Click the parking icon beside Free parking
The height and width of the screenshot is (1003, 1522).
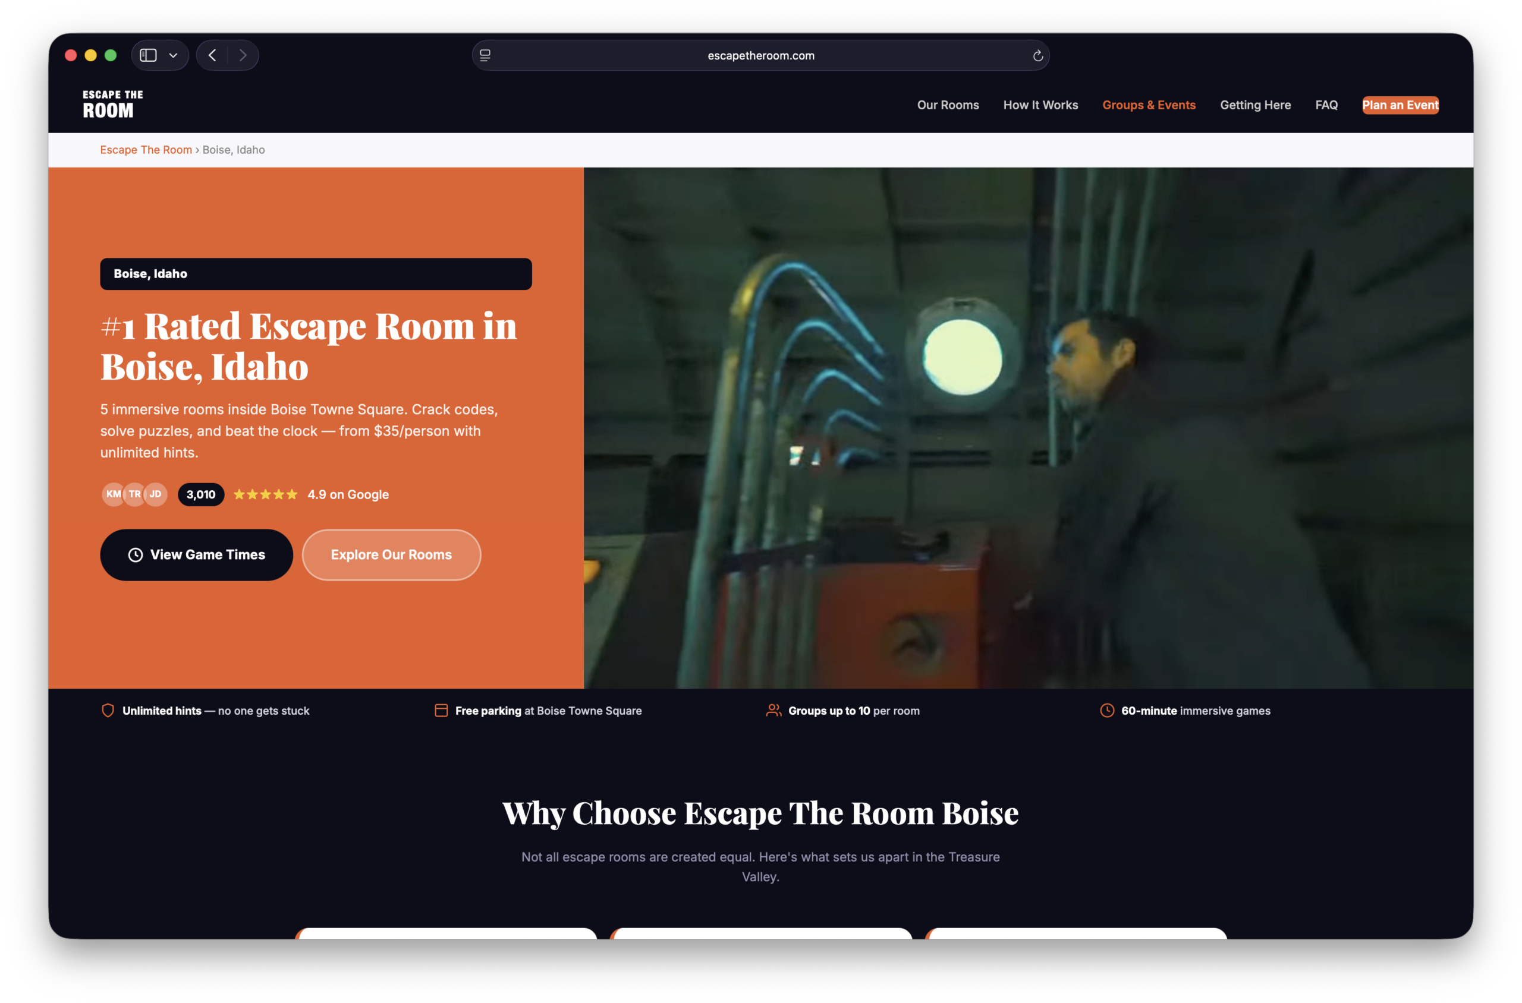pyautogui.click(x=441, y=711)
